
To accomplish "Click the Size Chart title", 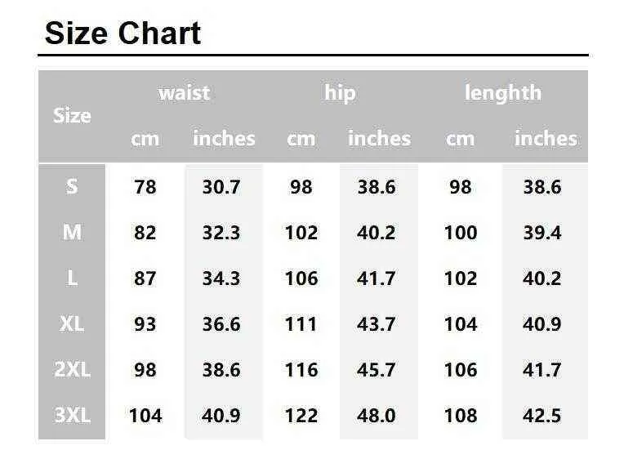I will click(123, 33).
